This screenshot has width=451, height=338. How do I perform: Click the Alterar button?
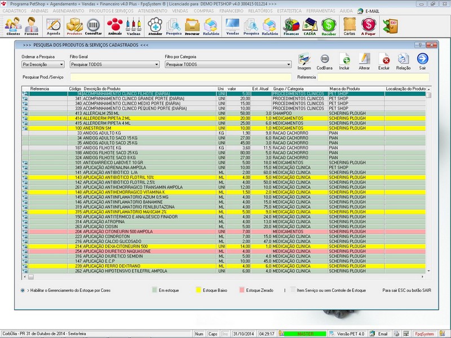[x=365, y=59]
